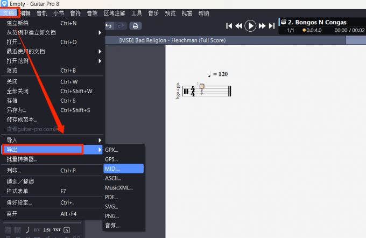Click the 2. Bongos N Congas track name
Viewport: 366px width, 238px height.
(x=316, y=22)
